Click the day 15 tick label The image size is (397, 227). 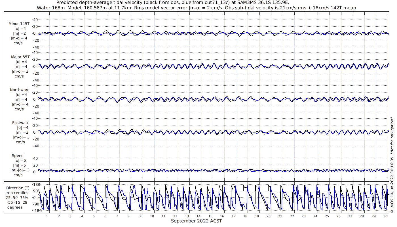click(x=210, y=216)
